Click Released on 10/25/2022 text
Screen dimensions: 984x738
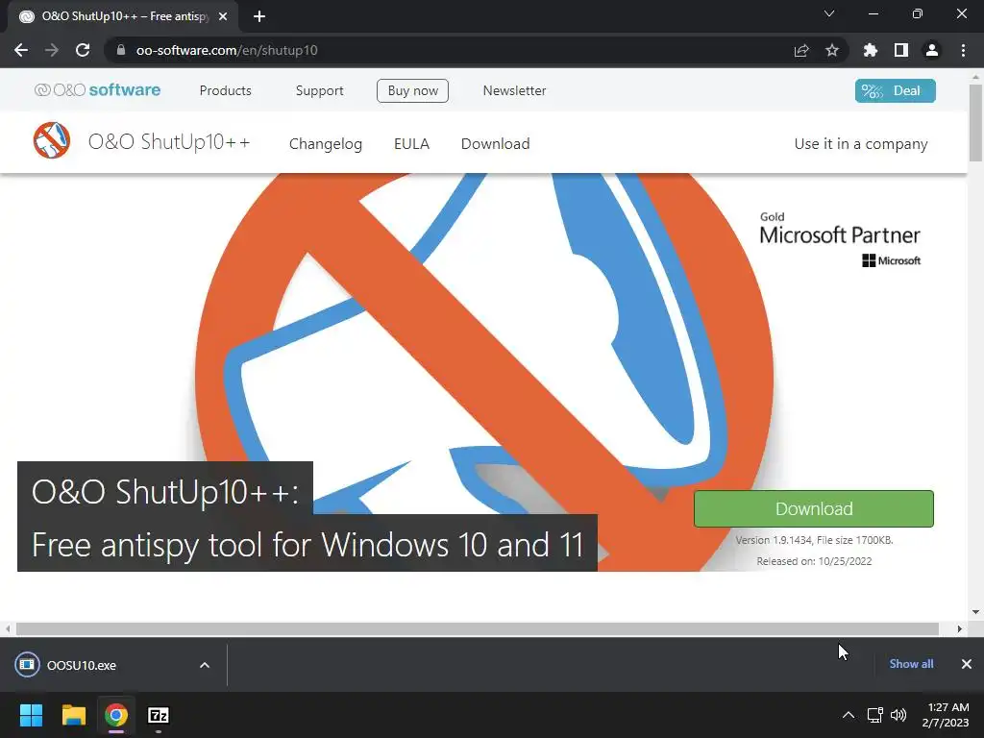point(814,561)
